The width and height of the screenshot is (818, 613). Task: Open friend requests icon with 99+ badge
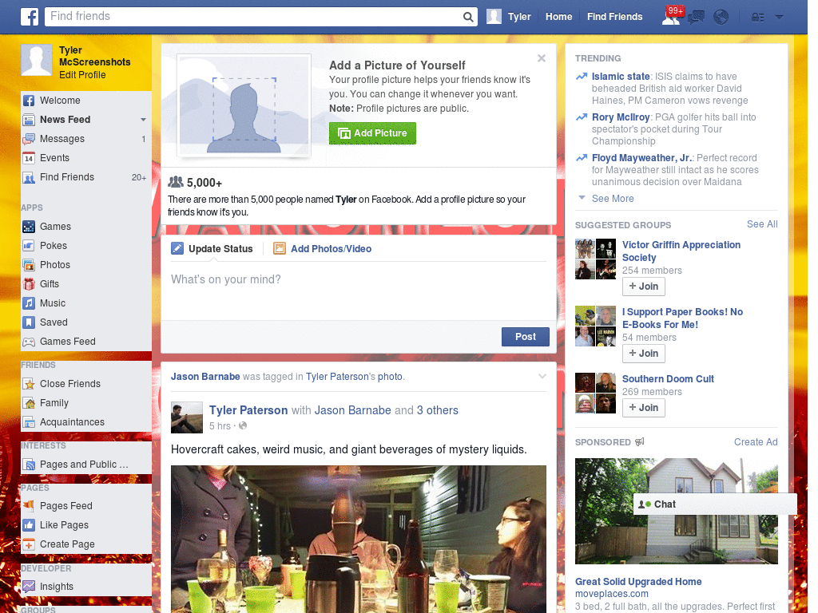[672, 16]
